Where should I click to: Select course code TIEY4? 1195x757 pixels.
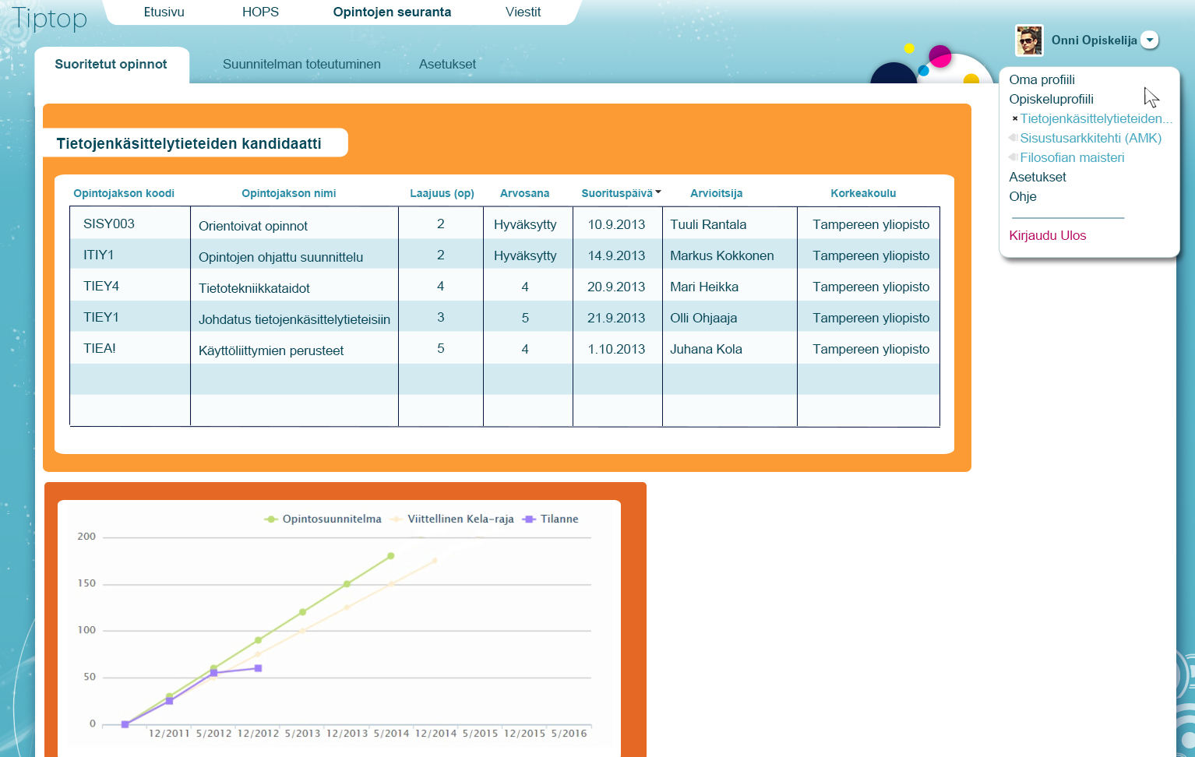tap(101, 286)
